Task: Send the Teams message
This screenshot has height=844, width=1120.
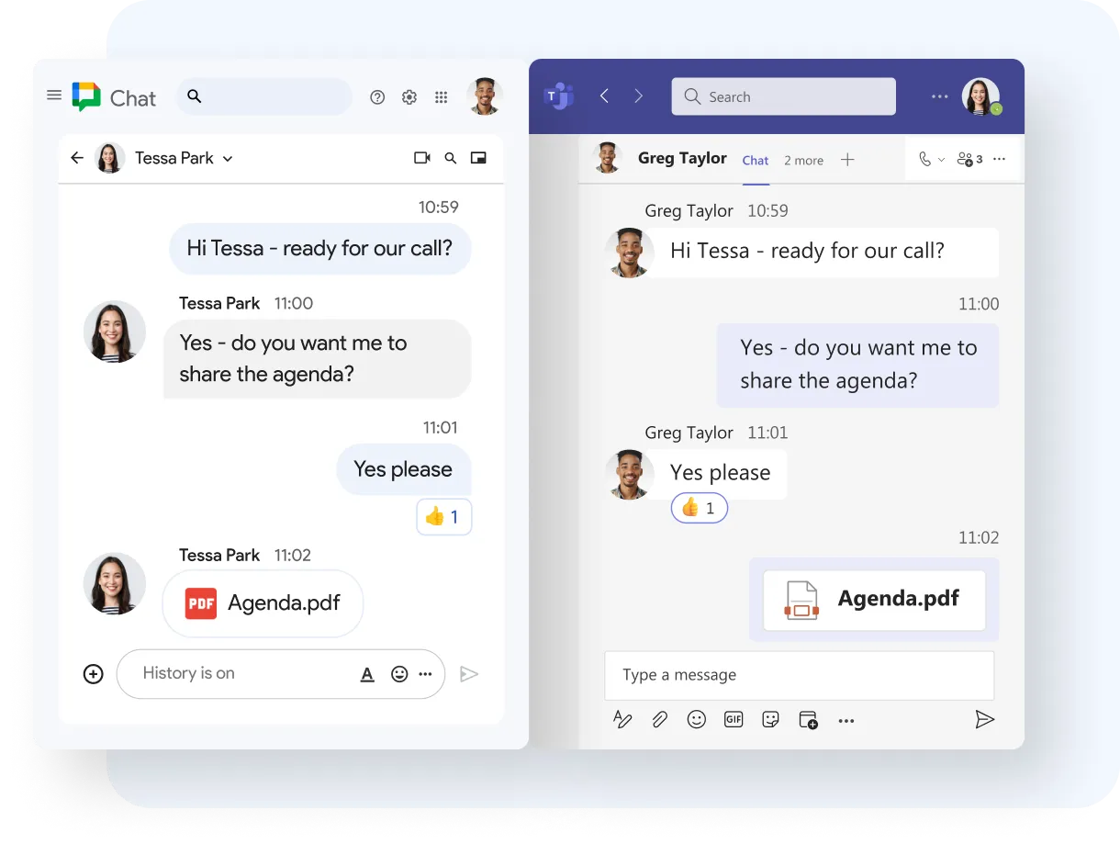Action: coord(984,719)
